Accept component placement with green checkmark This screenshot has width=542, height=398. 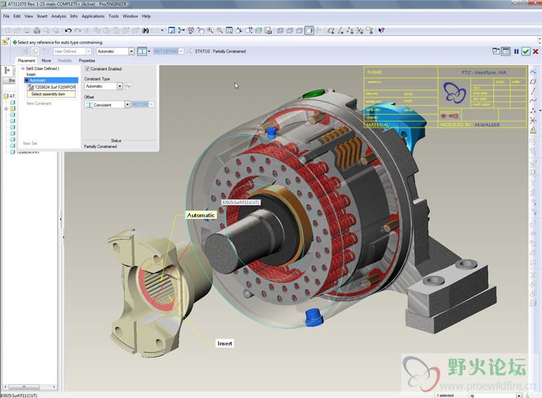pos(526,51)
